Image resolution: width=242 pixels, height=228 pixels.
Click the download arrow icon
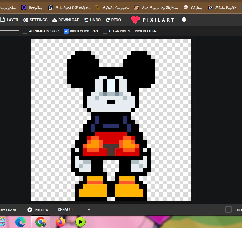coord(55,20)
